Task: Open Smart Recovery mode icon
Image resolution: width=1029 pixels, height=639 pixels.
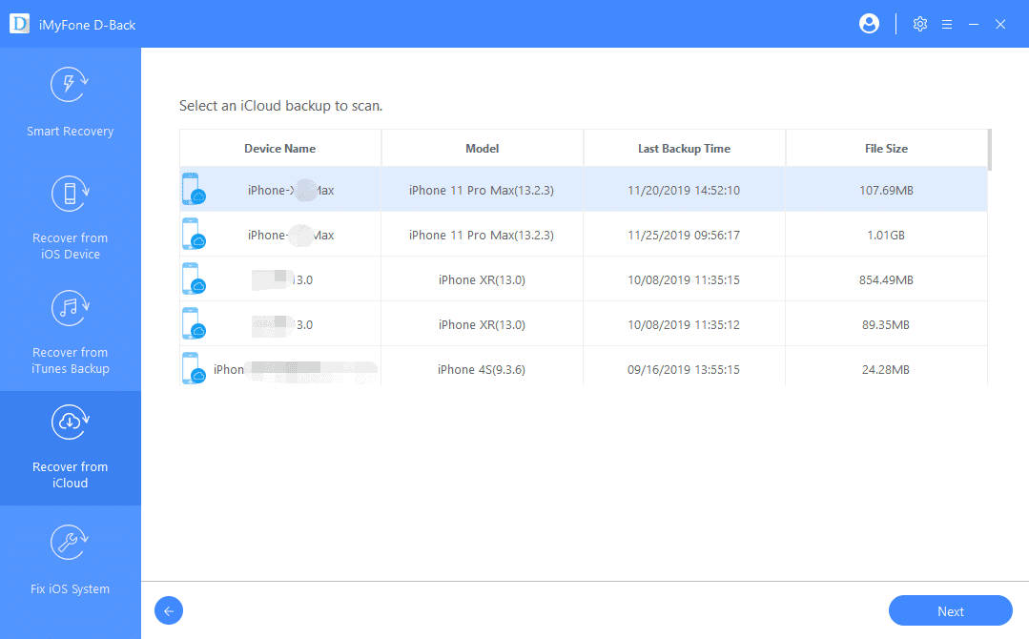Action: [70, 86]
